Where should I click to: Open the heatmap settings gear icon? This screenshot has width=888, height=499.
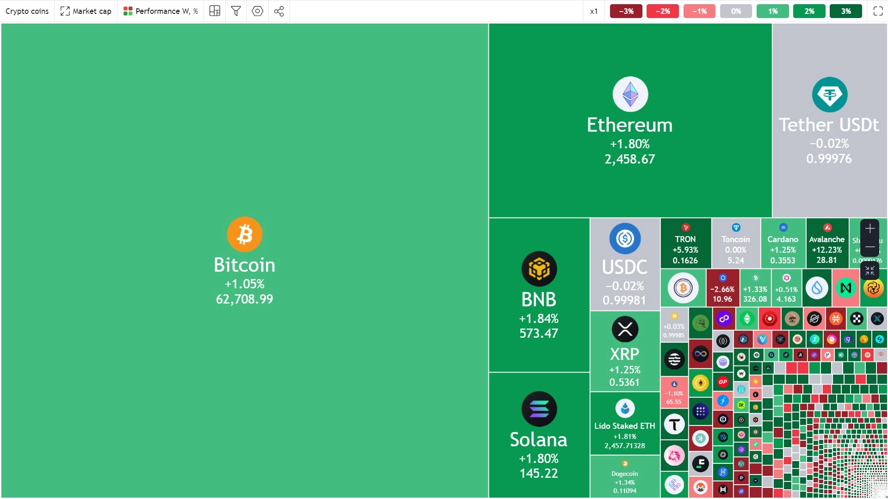257,11
